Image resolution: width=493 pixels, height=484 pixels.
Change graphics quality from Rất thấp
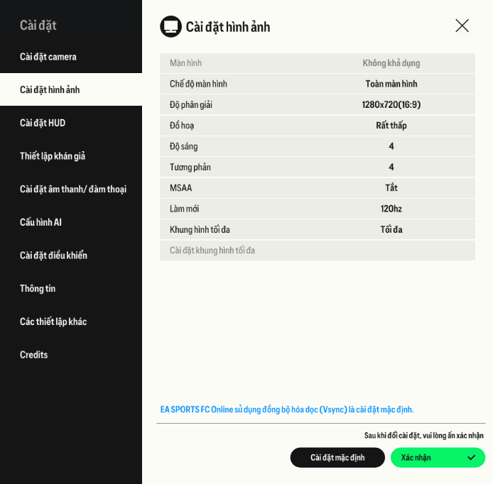tap(391, 126)
